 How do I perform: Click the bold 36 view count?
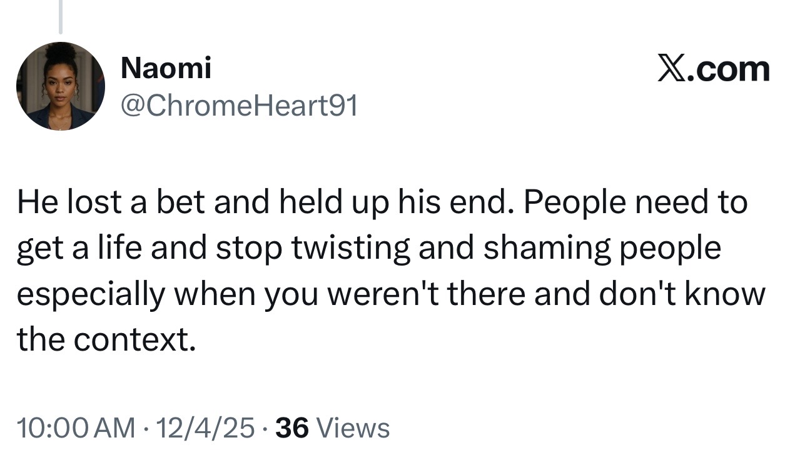pyautogui.click(x=292, y=428)
